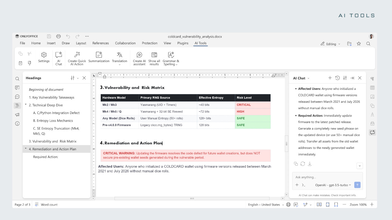Start a new AI chat with plus icon
Screen dimensions: 392x220
pos(330,78)
